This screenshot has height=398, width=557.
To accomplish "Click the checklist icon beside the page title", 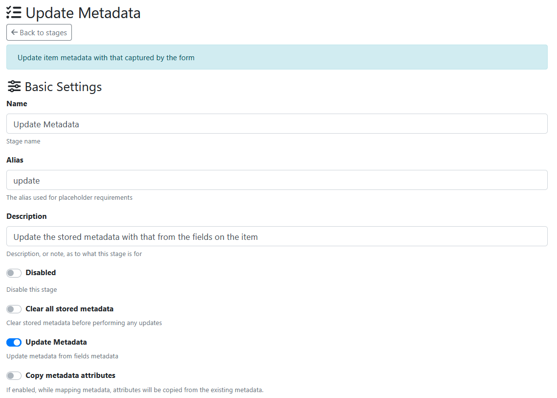I will click(x=14, y=13).
